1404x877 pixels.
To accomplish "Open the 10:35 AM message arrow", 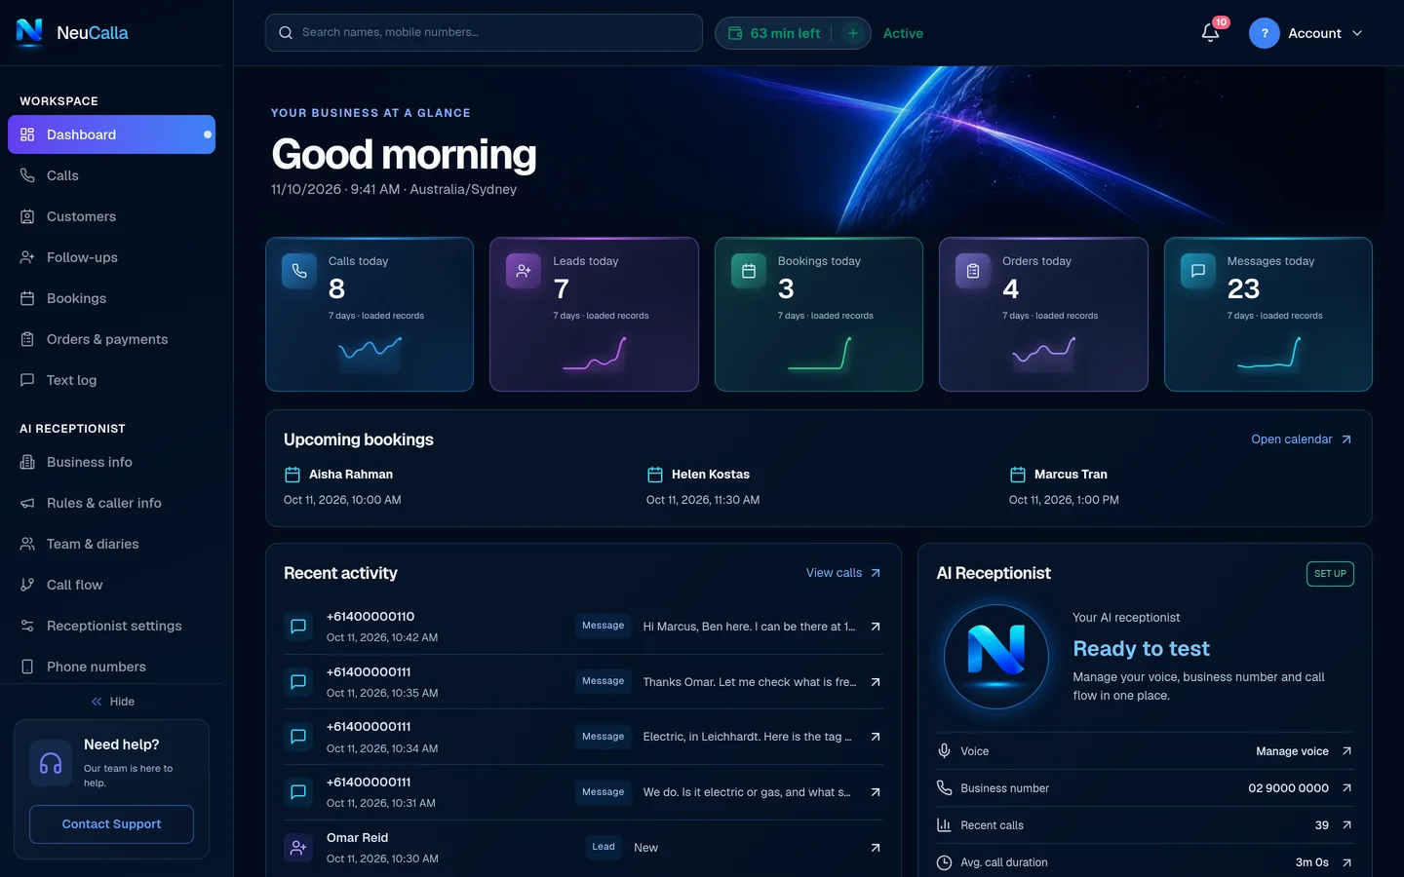I will [876, 682].
